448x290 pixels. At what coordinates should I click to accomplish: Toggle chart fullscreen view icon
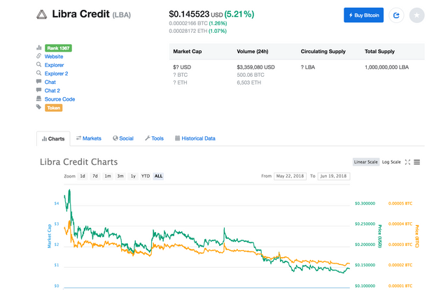pyautogui.click(x=407, y=162)
